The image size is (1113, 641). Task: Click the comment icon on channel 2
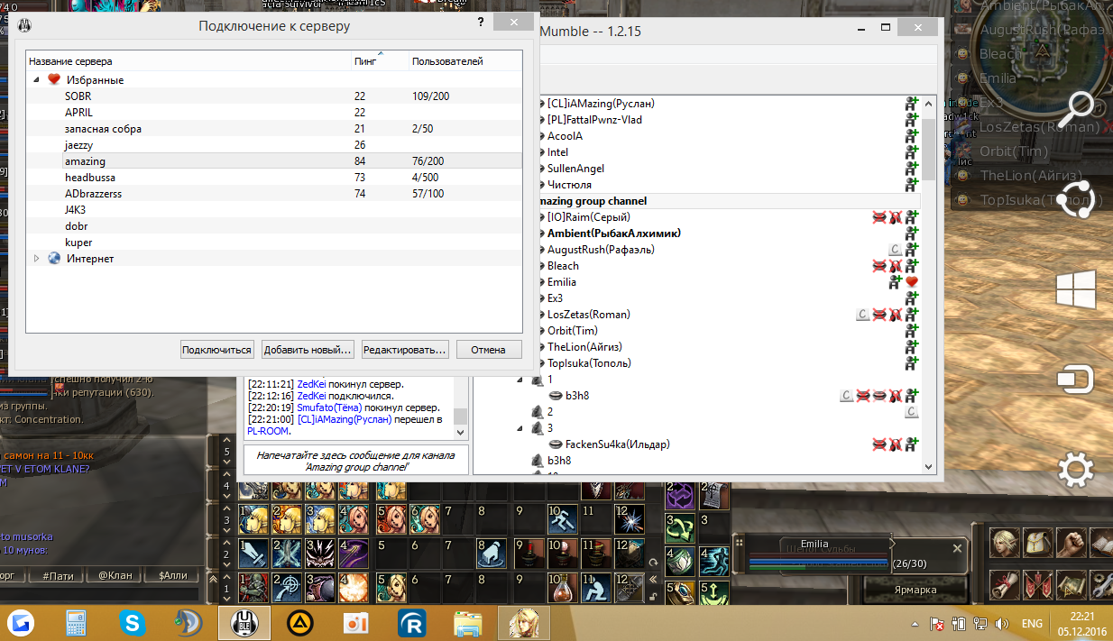click(x=911, y=412)
